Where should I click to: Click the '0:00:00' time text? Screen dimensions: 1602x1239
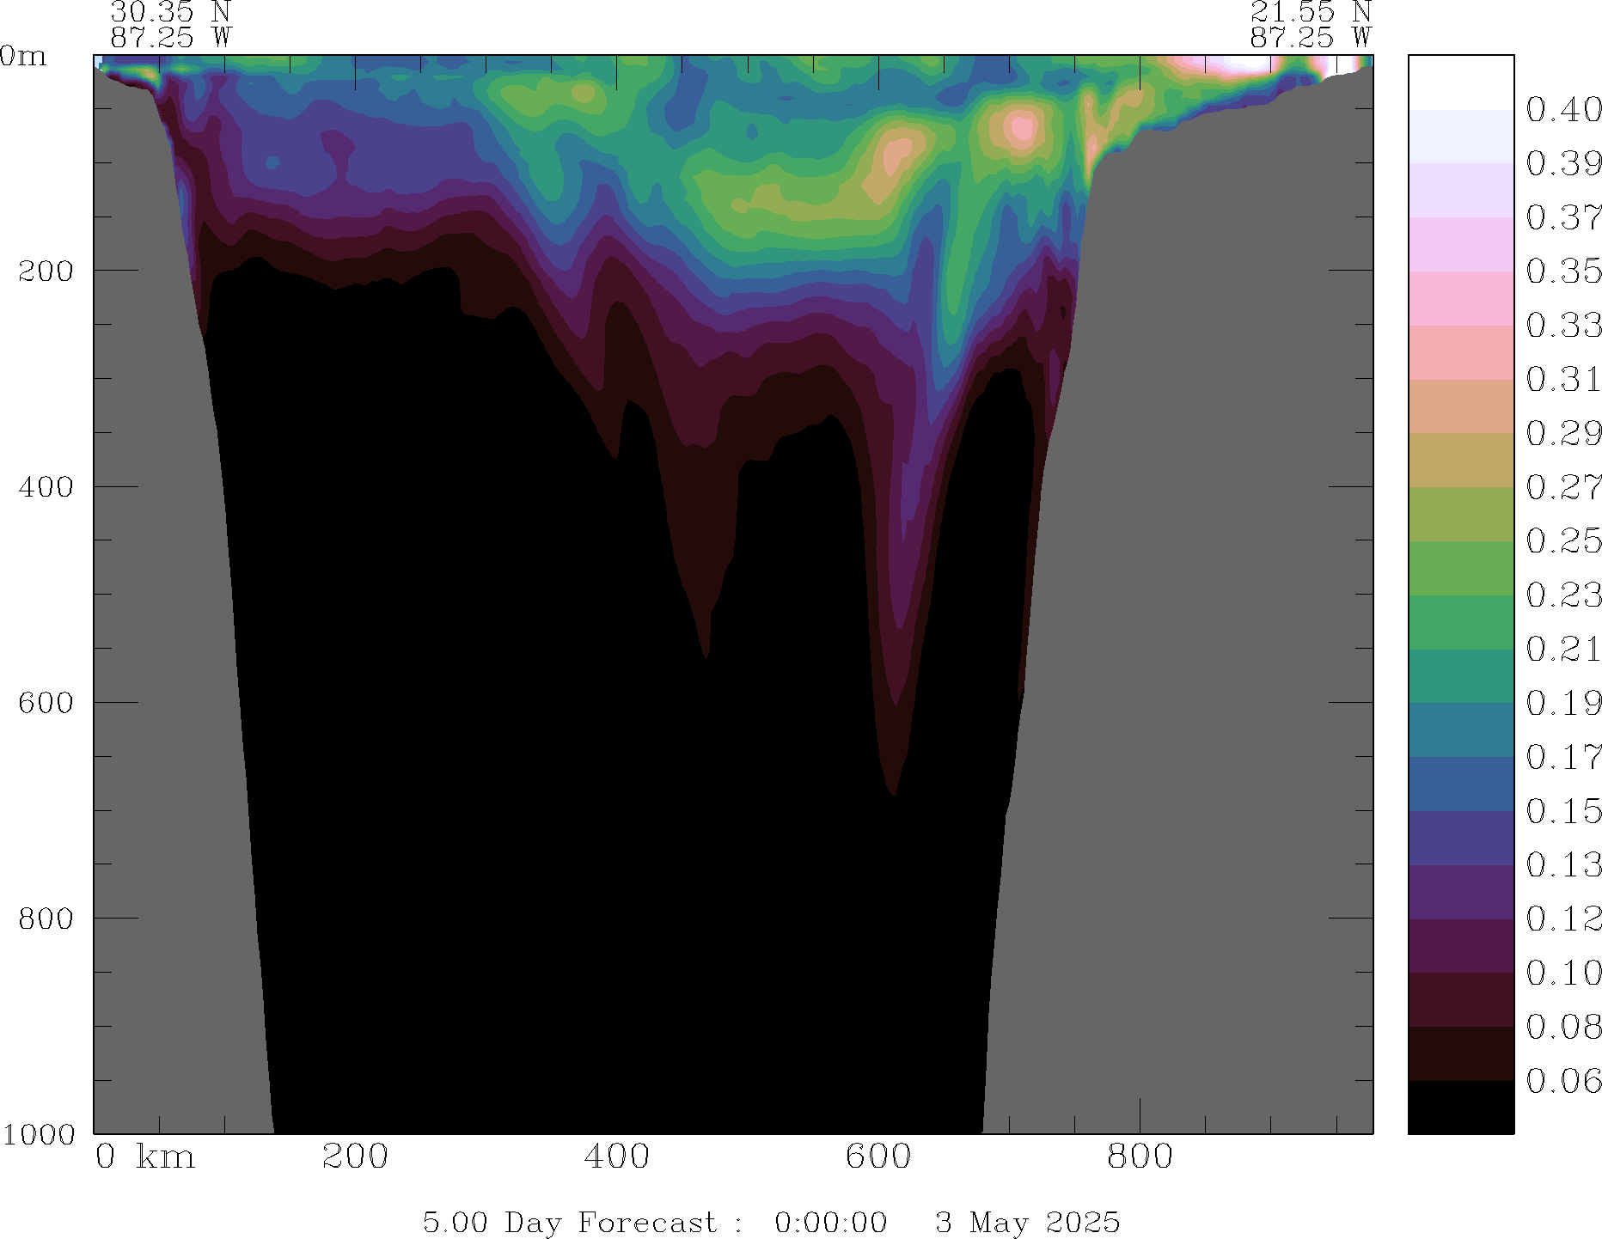[x=830, y=1222]
